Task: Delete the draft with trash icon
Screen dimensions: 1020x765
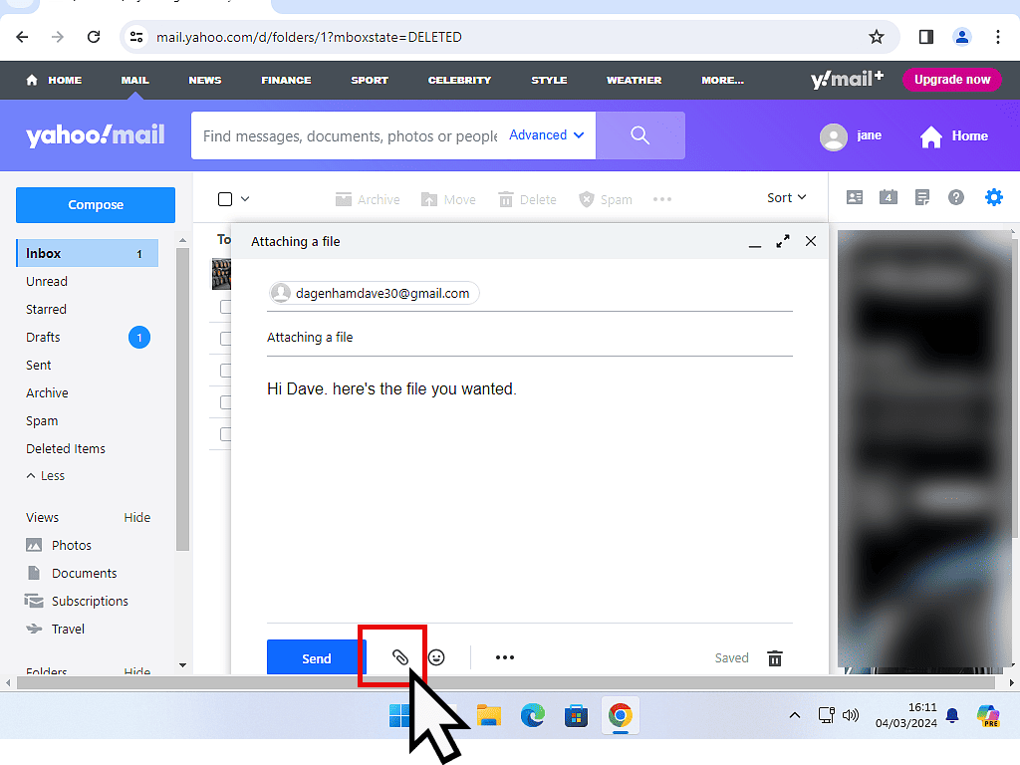Action: pos(775,658)
